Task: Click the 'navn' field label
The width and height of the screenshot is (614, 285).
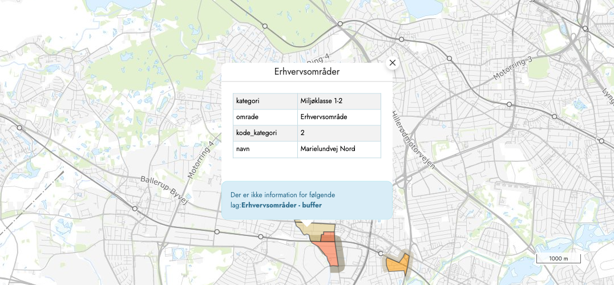Action: pyautogui.click(x=244, y=149)
